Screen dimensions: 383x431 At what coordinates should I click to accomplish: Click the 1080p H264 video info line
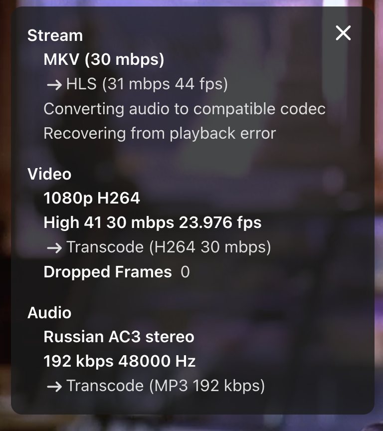(x=91, y=198)
